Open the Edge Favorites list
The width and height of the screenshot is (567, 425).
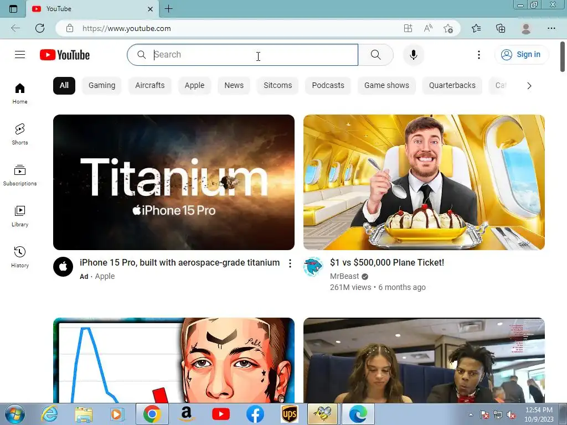click(476, 28)
